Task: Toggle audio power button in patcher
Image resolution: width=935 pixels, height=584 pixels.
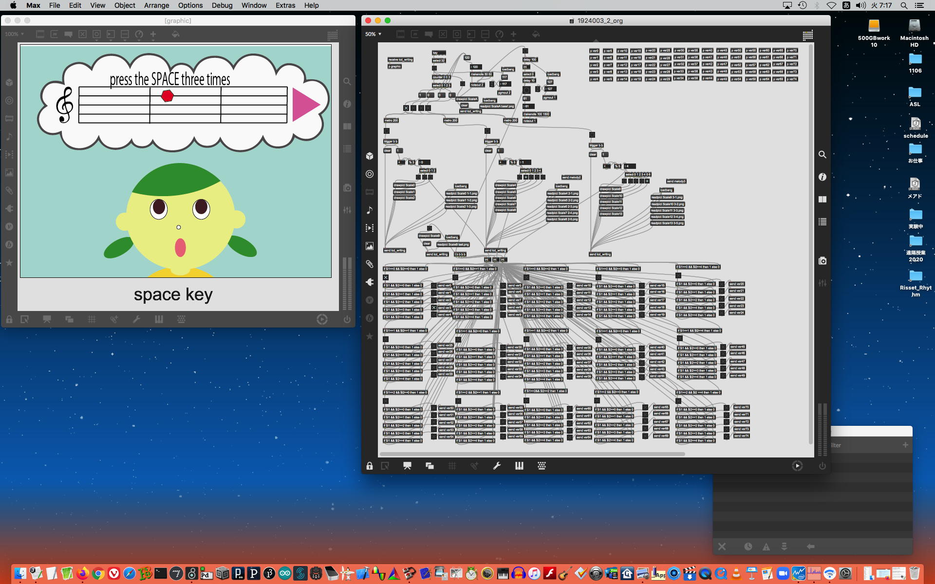Action: click(822, 466)
